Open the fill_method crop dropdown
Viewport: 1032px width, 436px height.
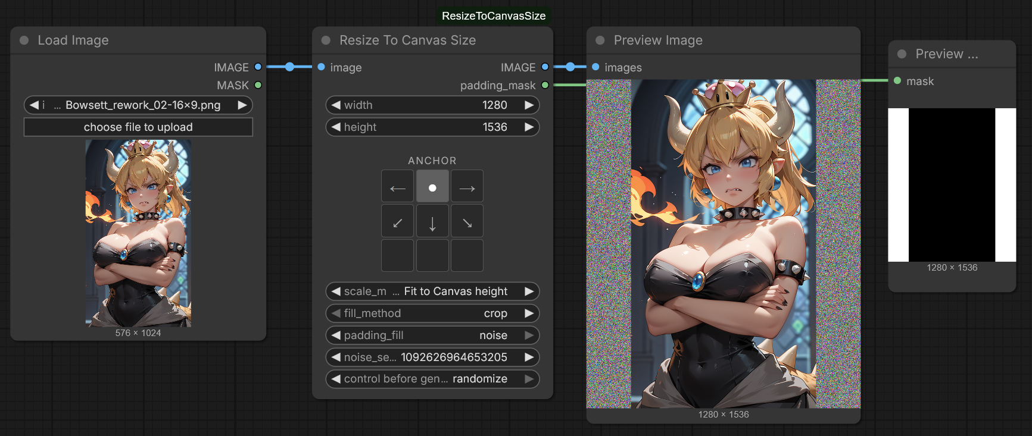(x=432, y=313)
